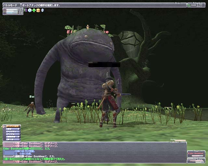208x166 pixels.
Task: Select 戦闘解除 to disengage from battle
Action: tap(13, 137)
